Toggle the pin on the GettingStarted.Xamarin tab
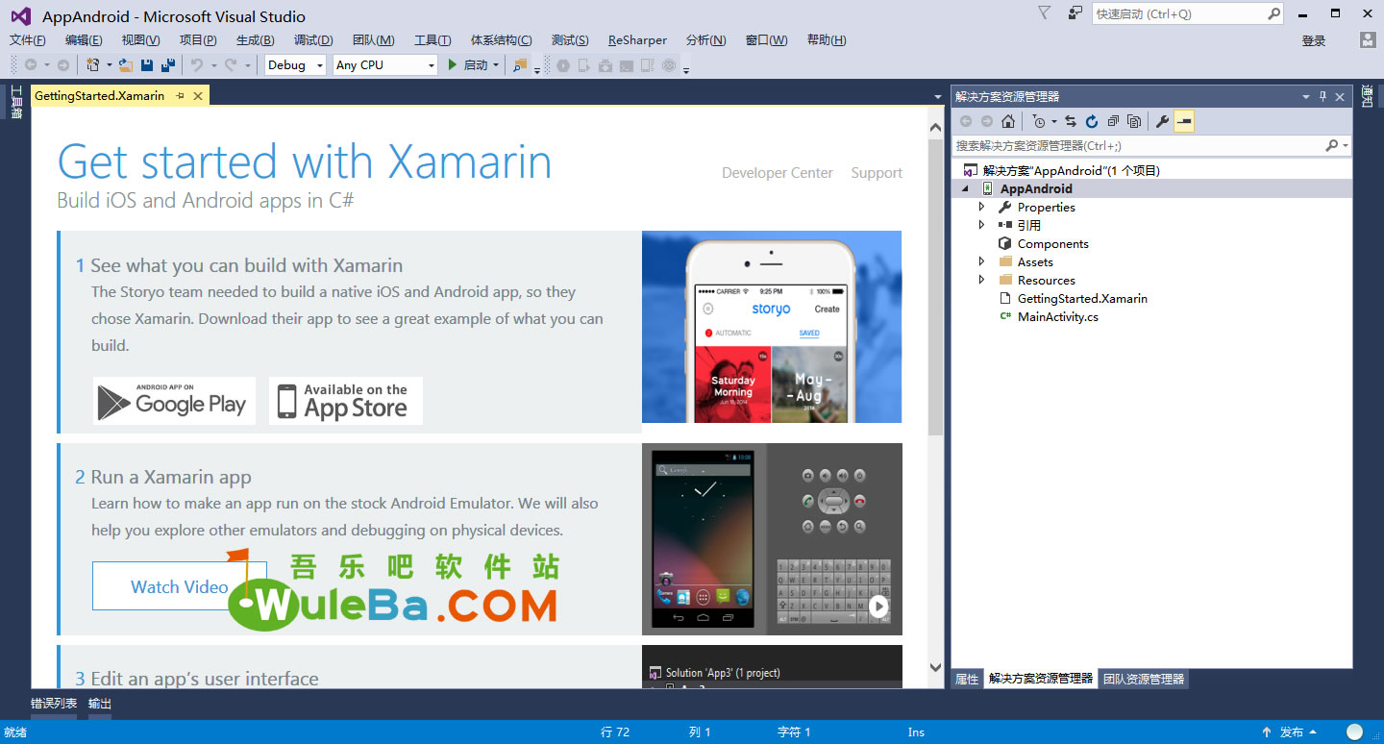 (x=181, y=96)
